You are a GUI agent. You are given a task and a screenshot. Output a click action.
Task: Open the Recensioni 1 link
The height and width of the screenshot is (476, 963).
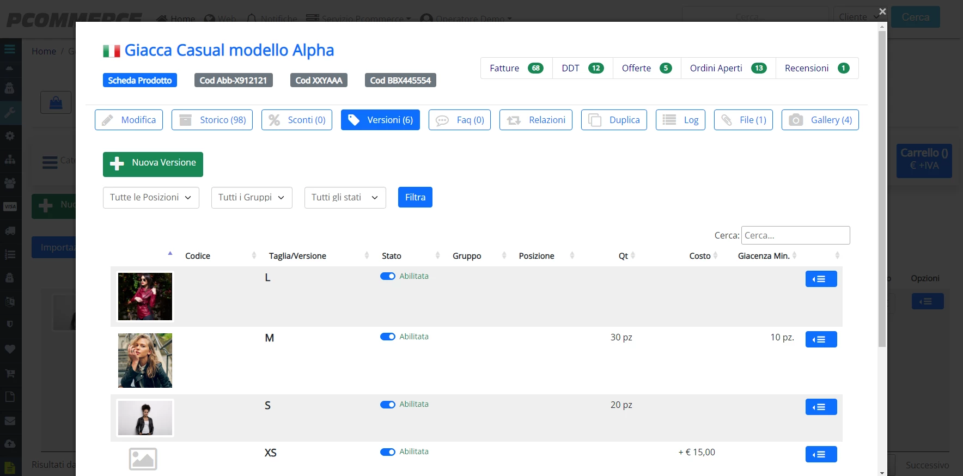coord(817,68)
